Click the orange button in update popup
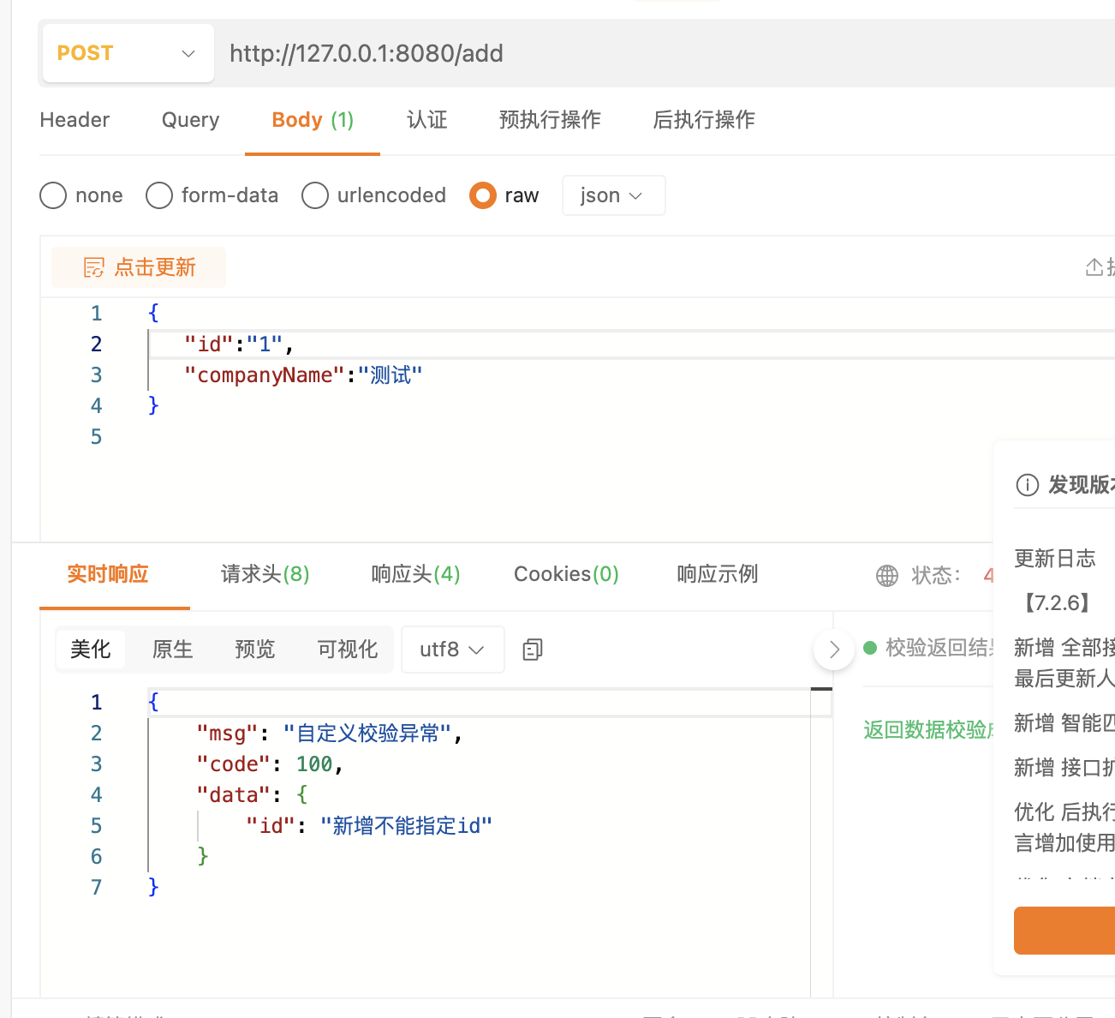Screen dimensions: 1115x1018 [x=1064, y=931]
